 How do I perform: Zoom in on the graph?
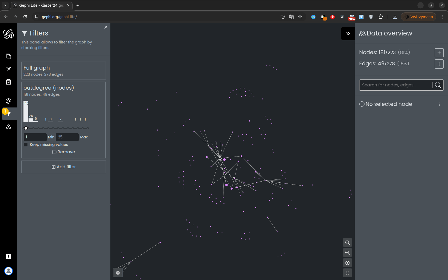click(x=347, y=243)
